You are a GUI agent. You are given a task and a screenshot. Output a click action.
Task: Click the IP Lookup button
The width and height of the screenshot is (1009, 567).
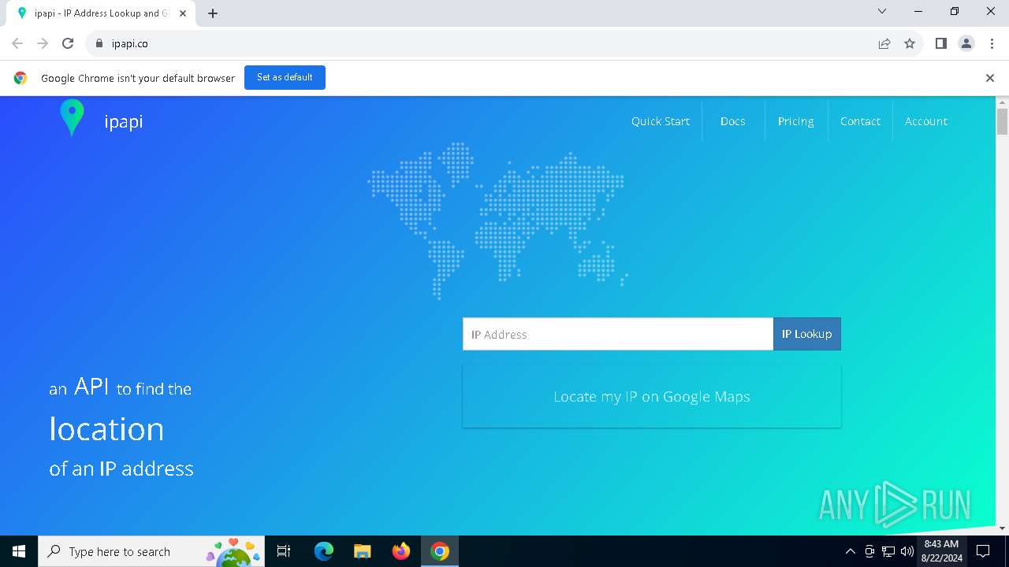click(x=806, y=334)
